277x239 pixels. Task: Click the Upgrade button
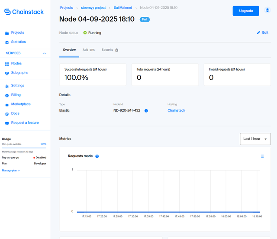tap(246, 11)
